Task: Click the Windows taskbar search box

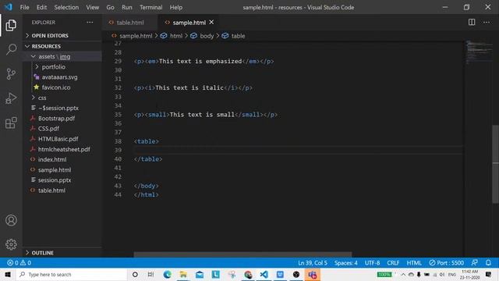Action: tap(71, 274)
